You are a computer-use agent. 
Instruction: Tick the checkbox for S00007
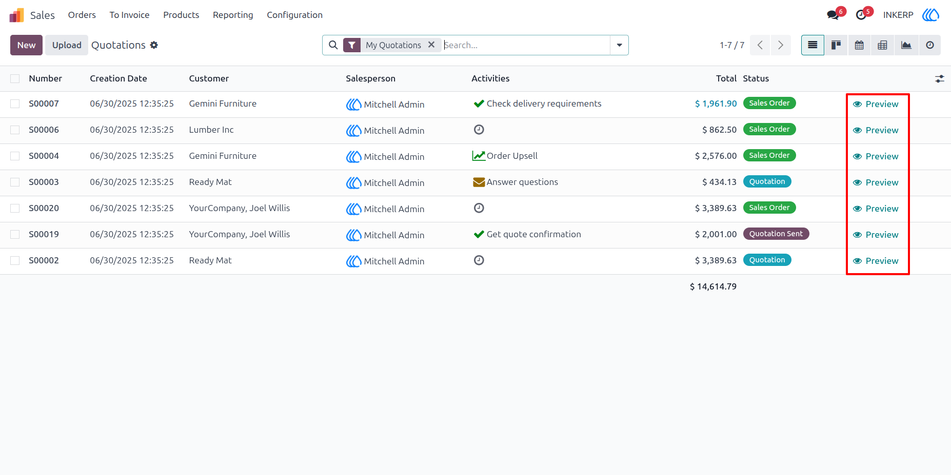point(15,104)
